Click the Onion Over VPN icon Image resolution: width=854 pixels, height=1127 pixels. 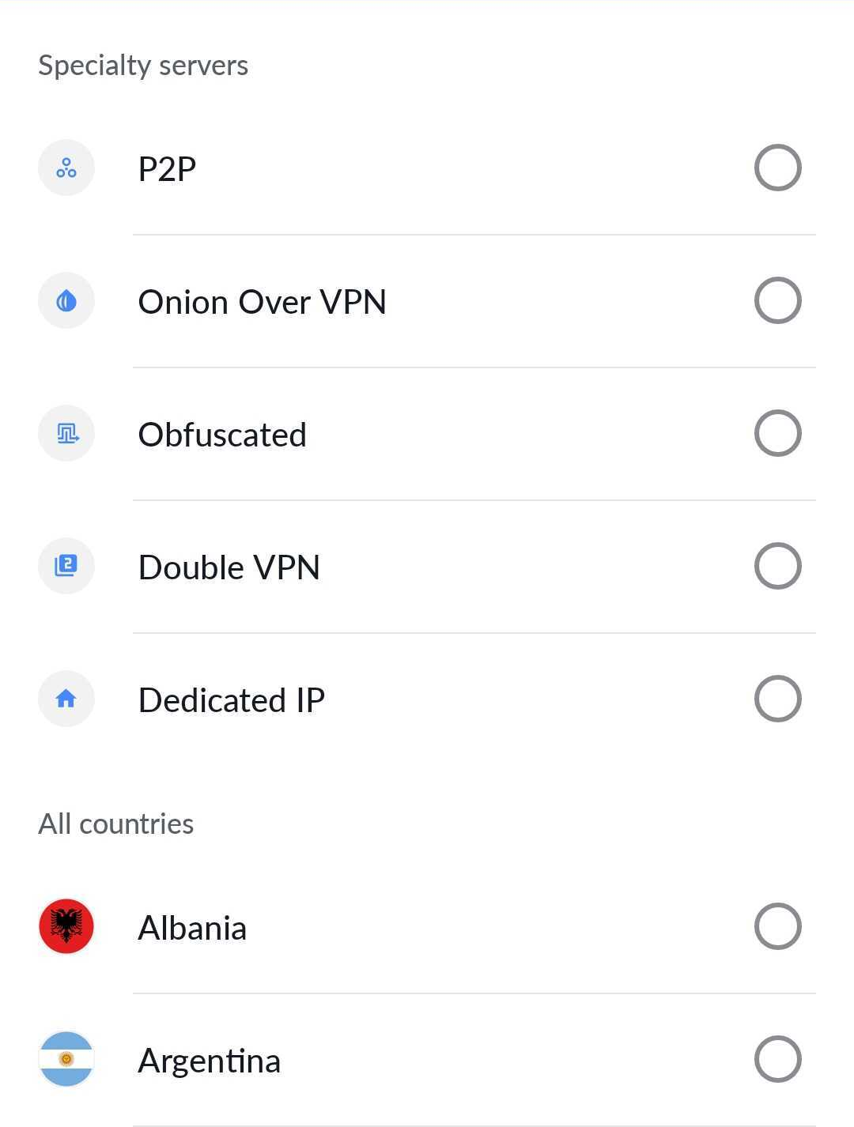(x=66, y=300)
